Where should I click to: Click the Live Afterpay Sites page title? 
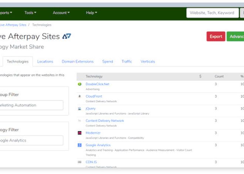coord(30,36)
